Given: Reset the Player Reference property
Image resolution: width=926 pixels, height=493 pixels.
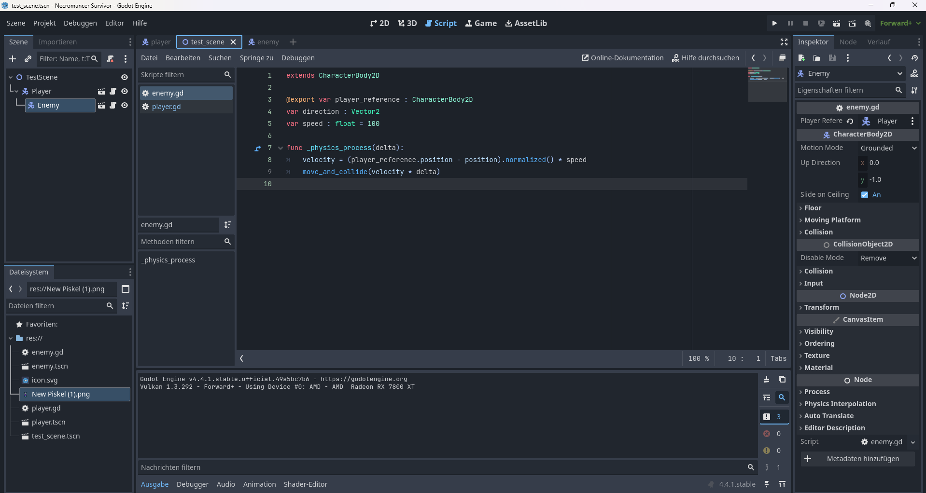Looking at the screenshot, I should pyautogui.click(x=850, y=121).
